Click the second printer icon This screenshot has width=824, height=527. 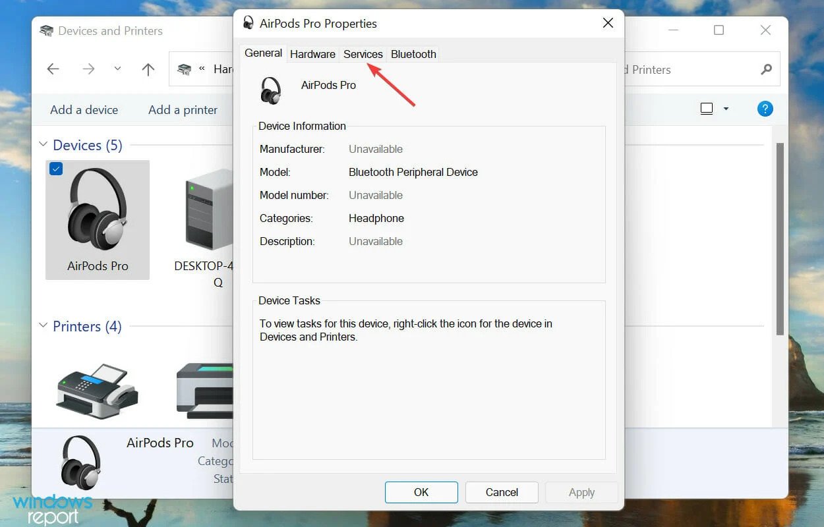[205, 390]
